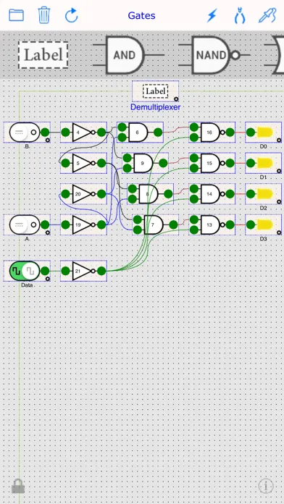Toggle the A input switch

click(25, 224)
